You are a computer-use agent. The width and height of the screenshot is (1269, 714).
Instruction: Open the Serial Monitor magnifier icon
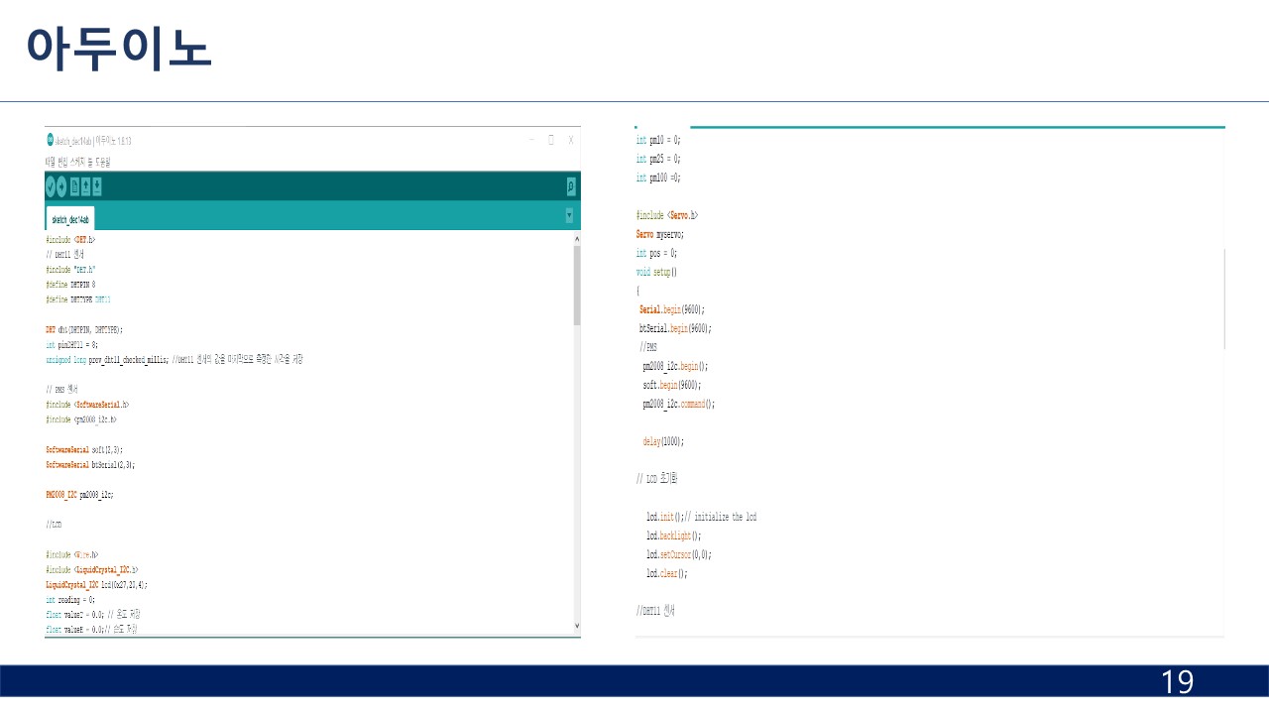pos(571,186)
